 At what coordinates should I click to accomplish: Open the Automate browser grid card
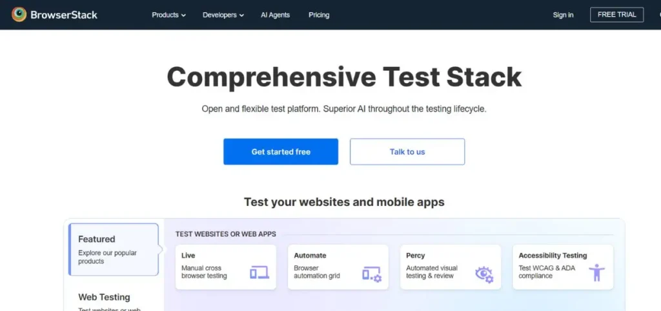[x=338, y=267]
